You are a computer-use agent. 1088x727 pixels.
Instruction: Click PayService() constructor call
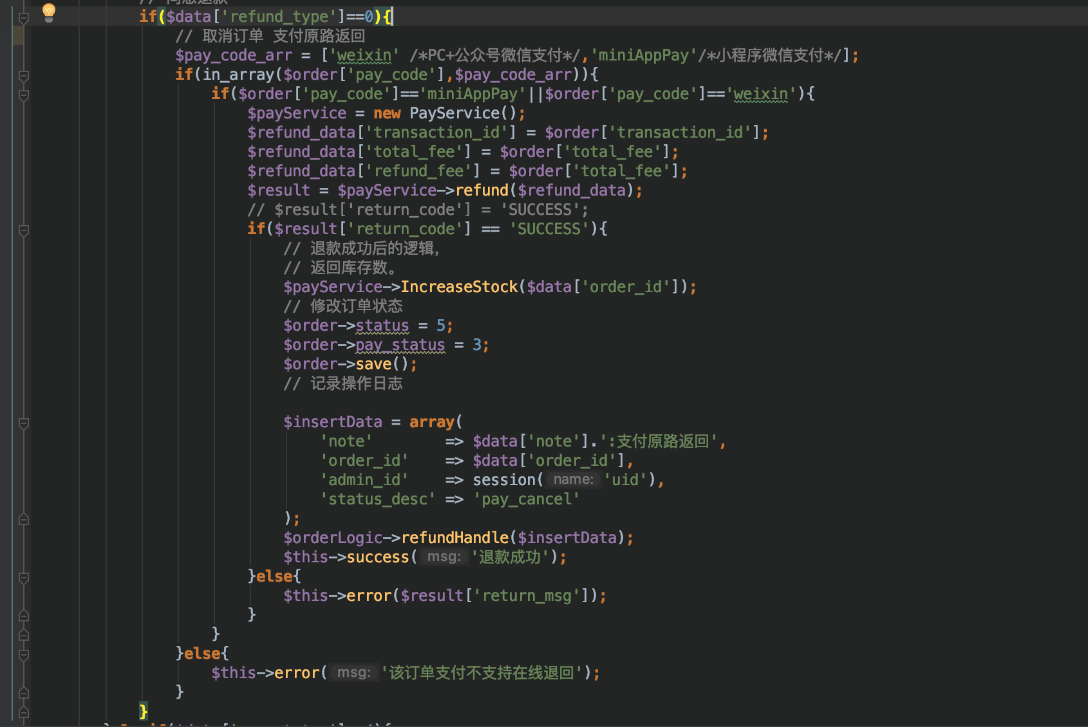coord(464,113)
